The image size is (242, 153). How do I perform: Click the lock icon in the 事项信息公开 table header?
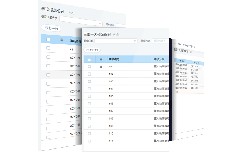[x=61, y=40]
